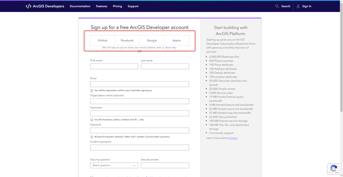Click '100 Place attributes' list item
The height and width of the screenshot is (177, 343).
point(221,65)
